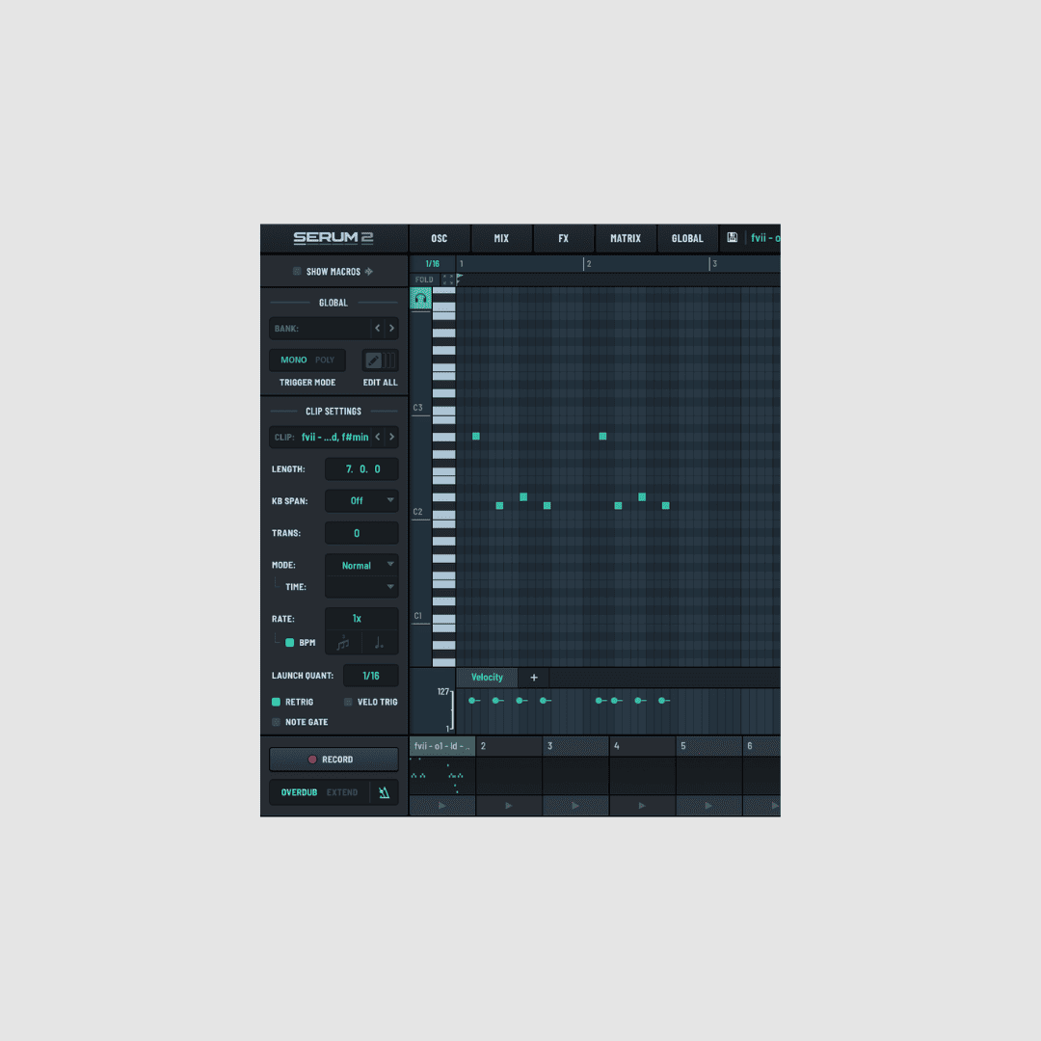The width and height of the screenshot is (1041, 1041).
Task: Go to the next clip with the right arrow
Action: [391, 437]
